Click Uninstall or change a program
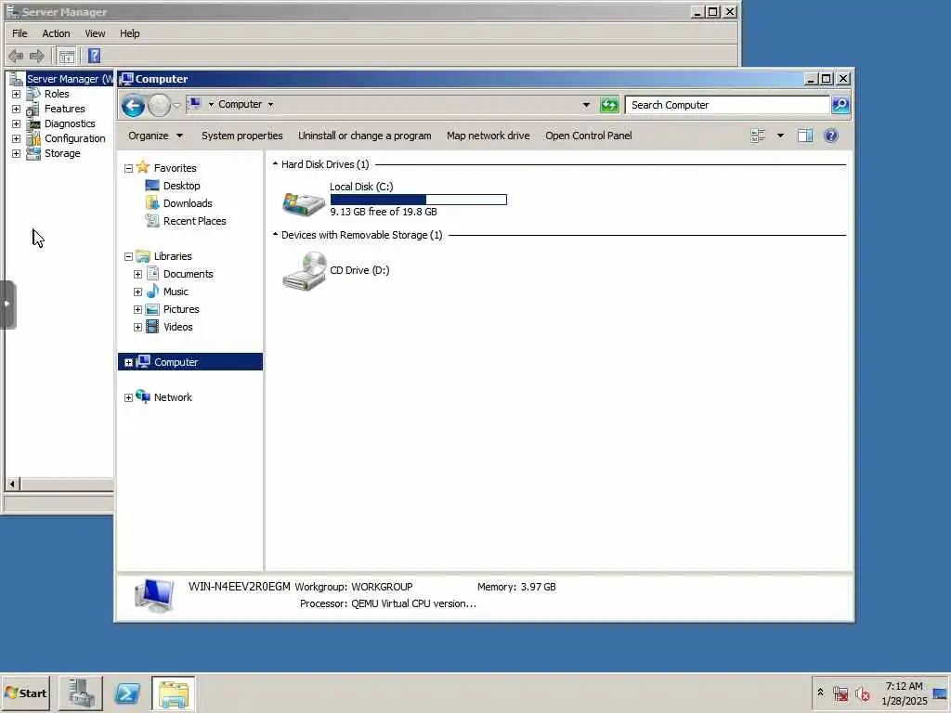Viewport: 951px width, 713px height. click(364, 136)
